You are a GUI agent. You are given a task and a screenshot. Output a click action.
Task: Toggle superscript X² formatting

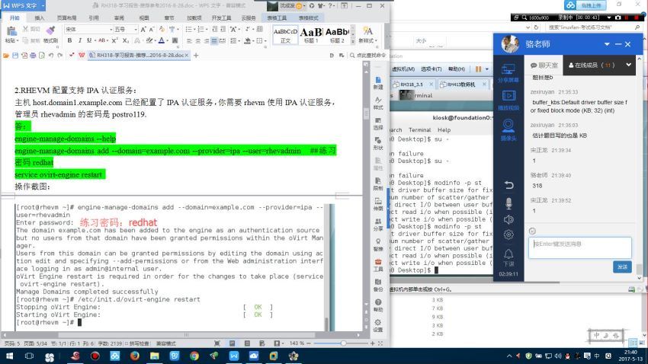coord(114,40)
